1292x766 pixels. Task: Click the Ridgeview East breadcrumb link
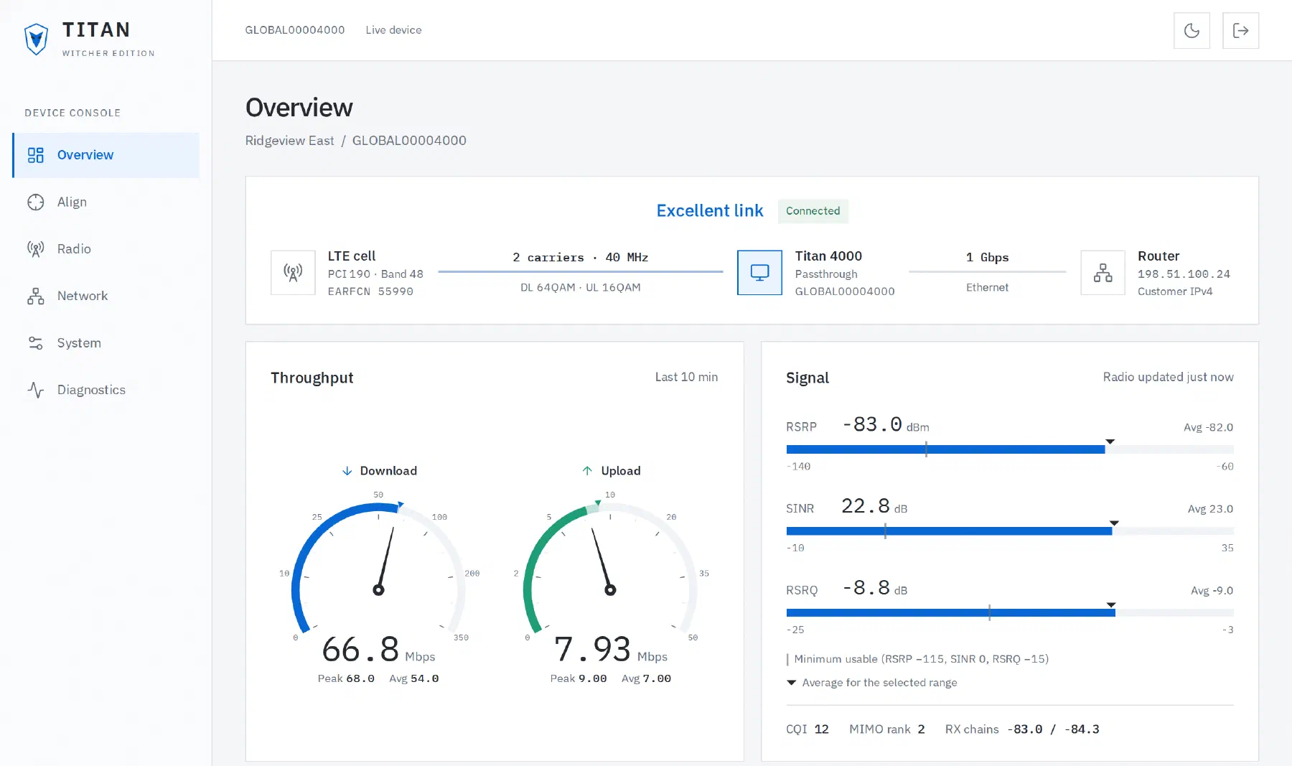(290, 141)
